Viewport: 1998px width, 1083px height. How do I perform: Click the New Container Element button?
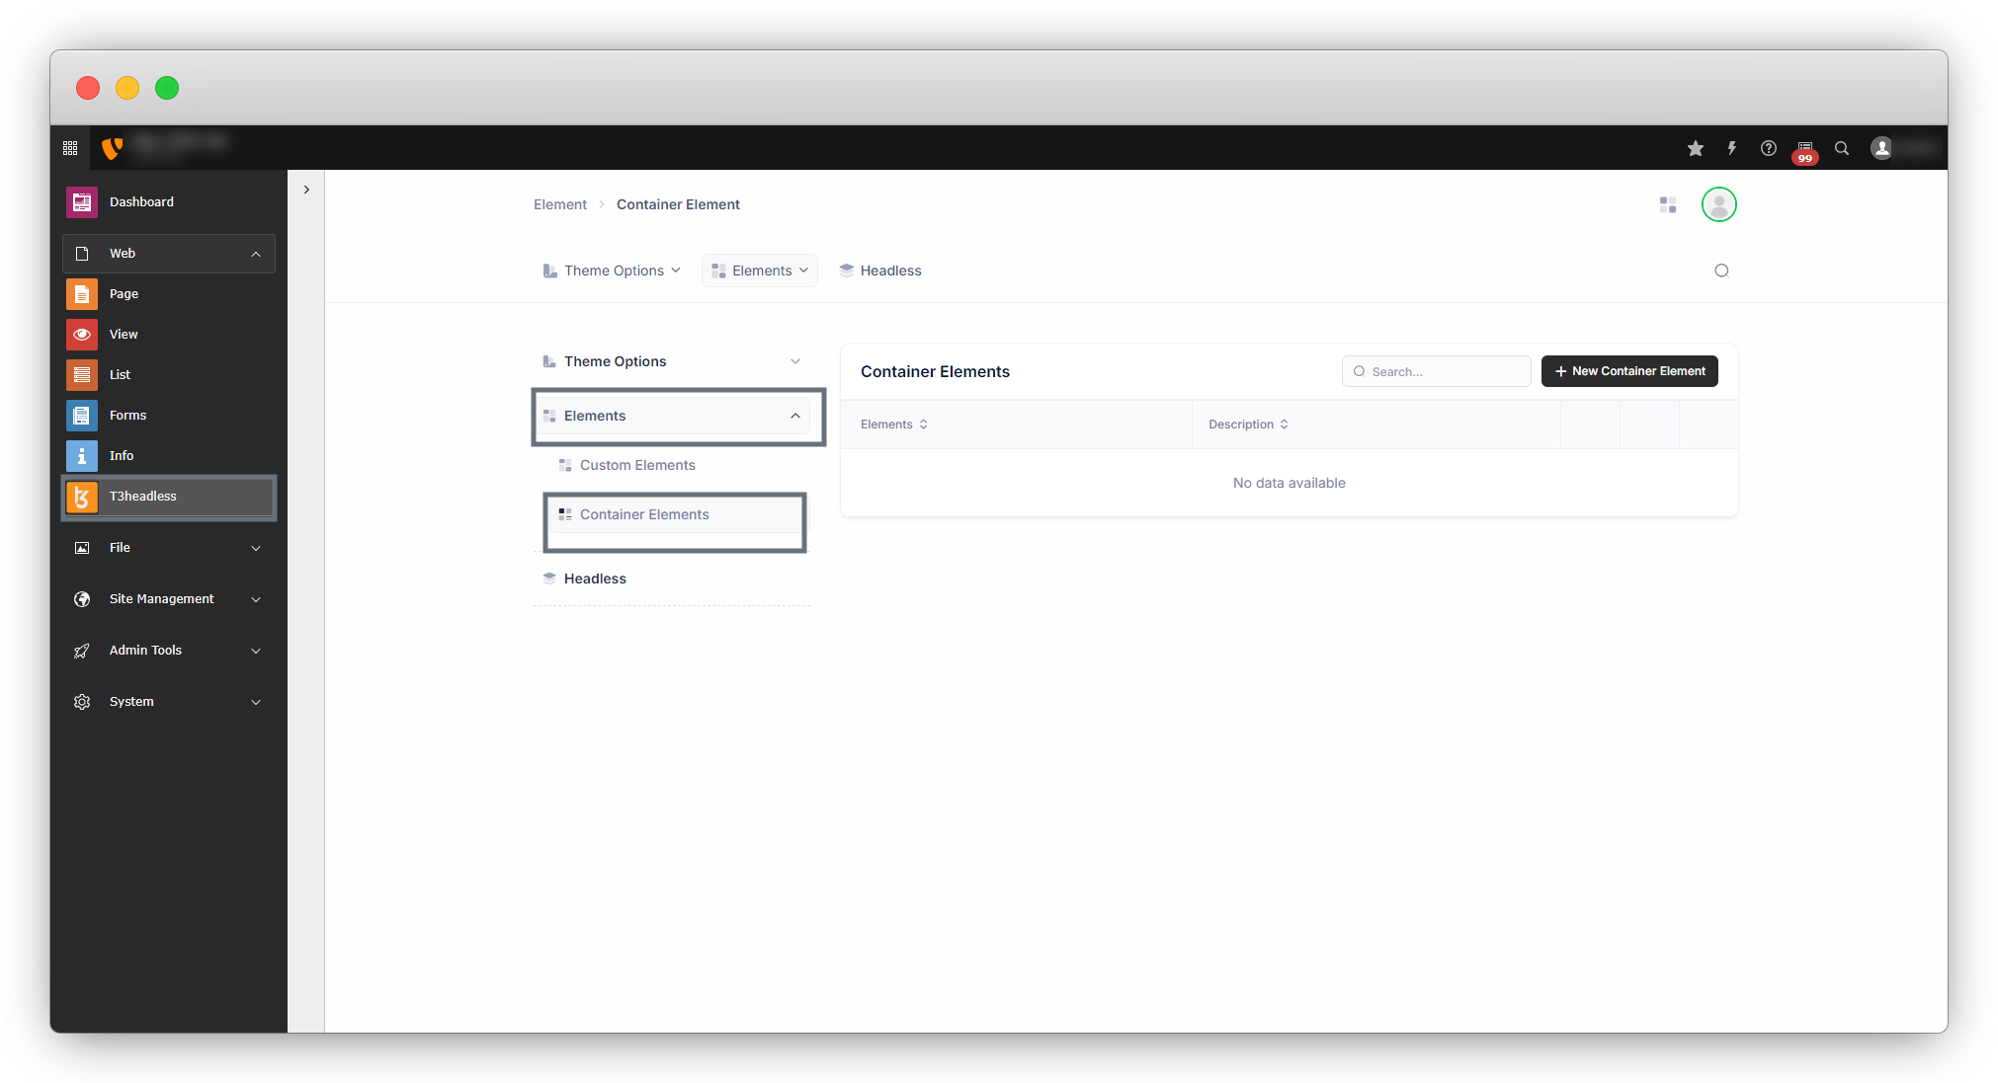pos(1629,371)
